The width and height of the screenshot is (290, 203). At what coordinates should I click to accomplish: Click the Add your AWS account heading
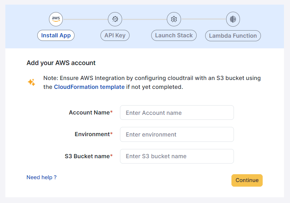[x=61, y=63]
